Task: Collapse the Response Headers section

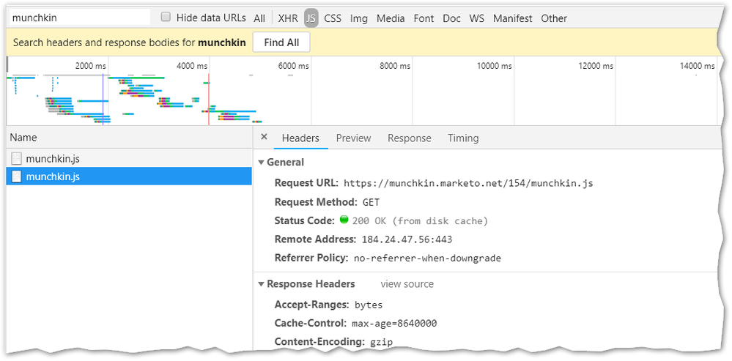Action: 262,284
